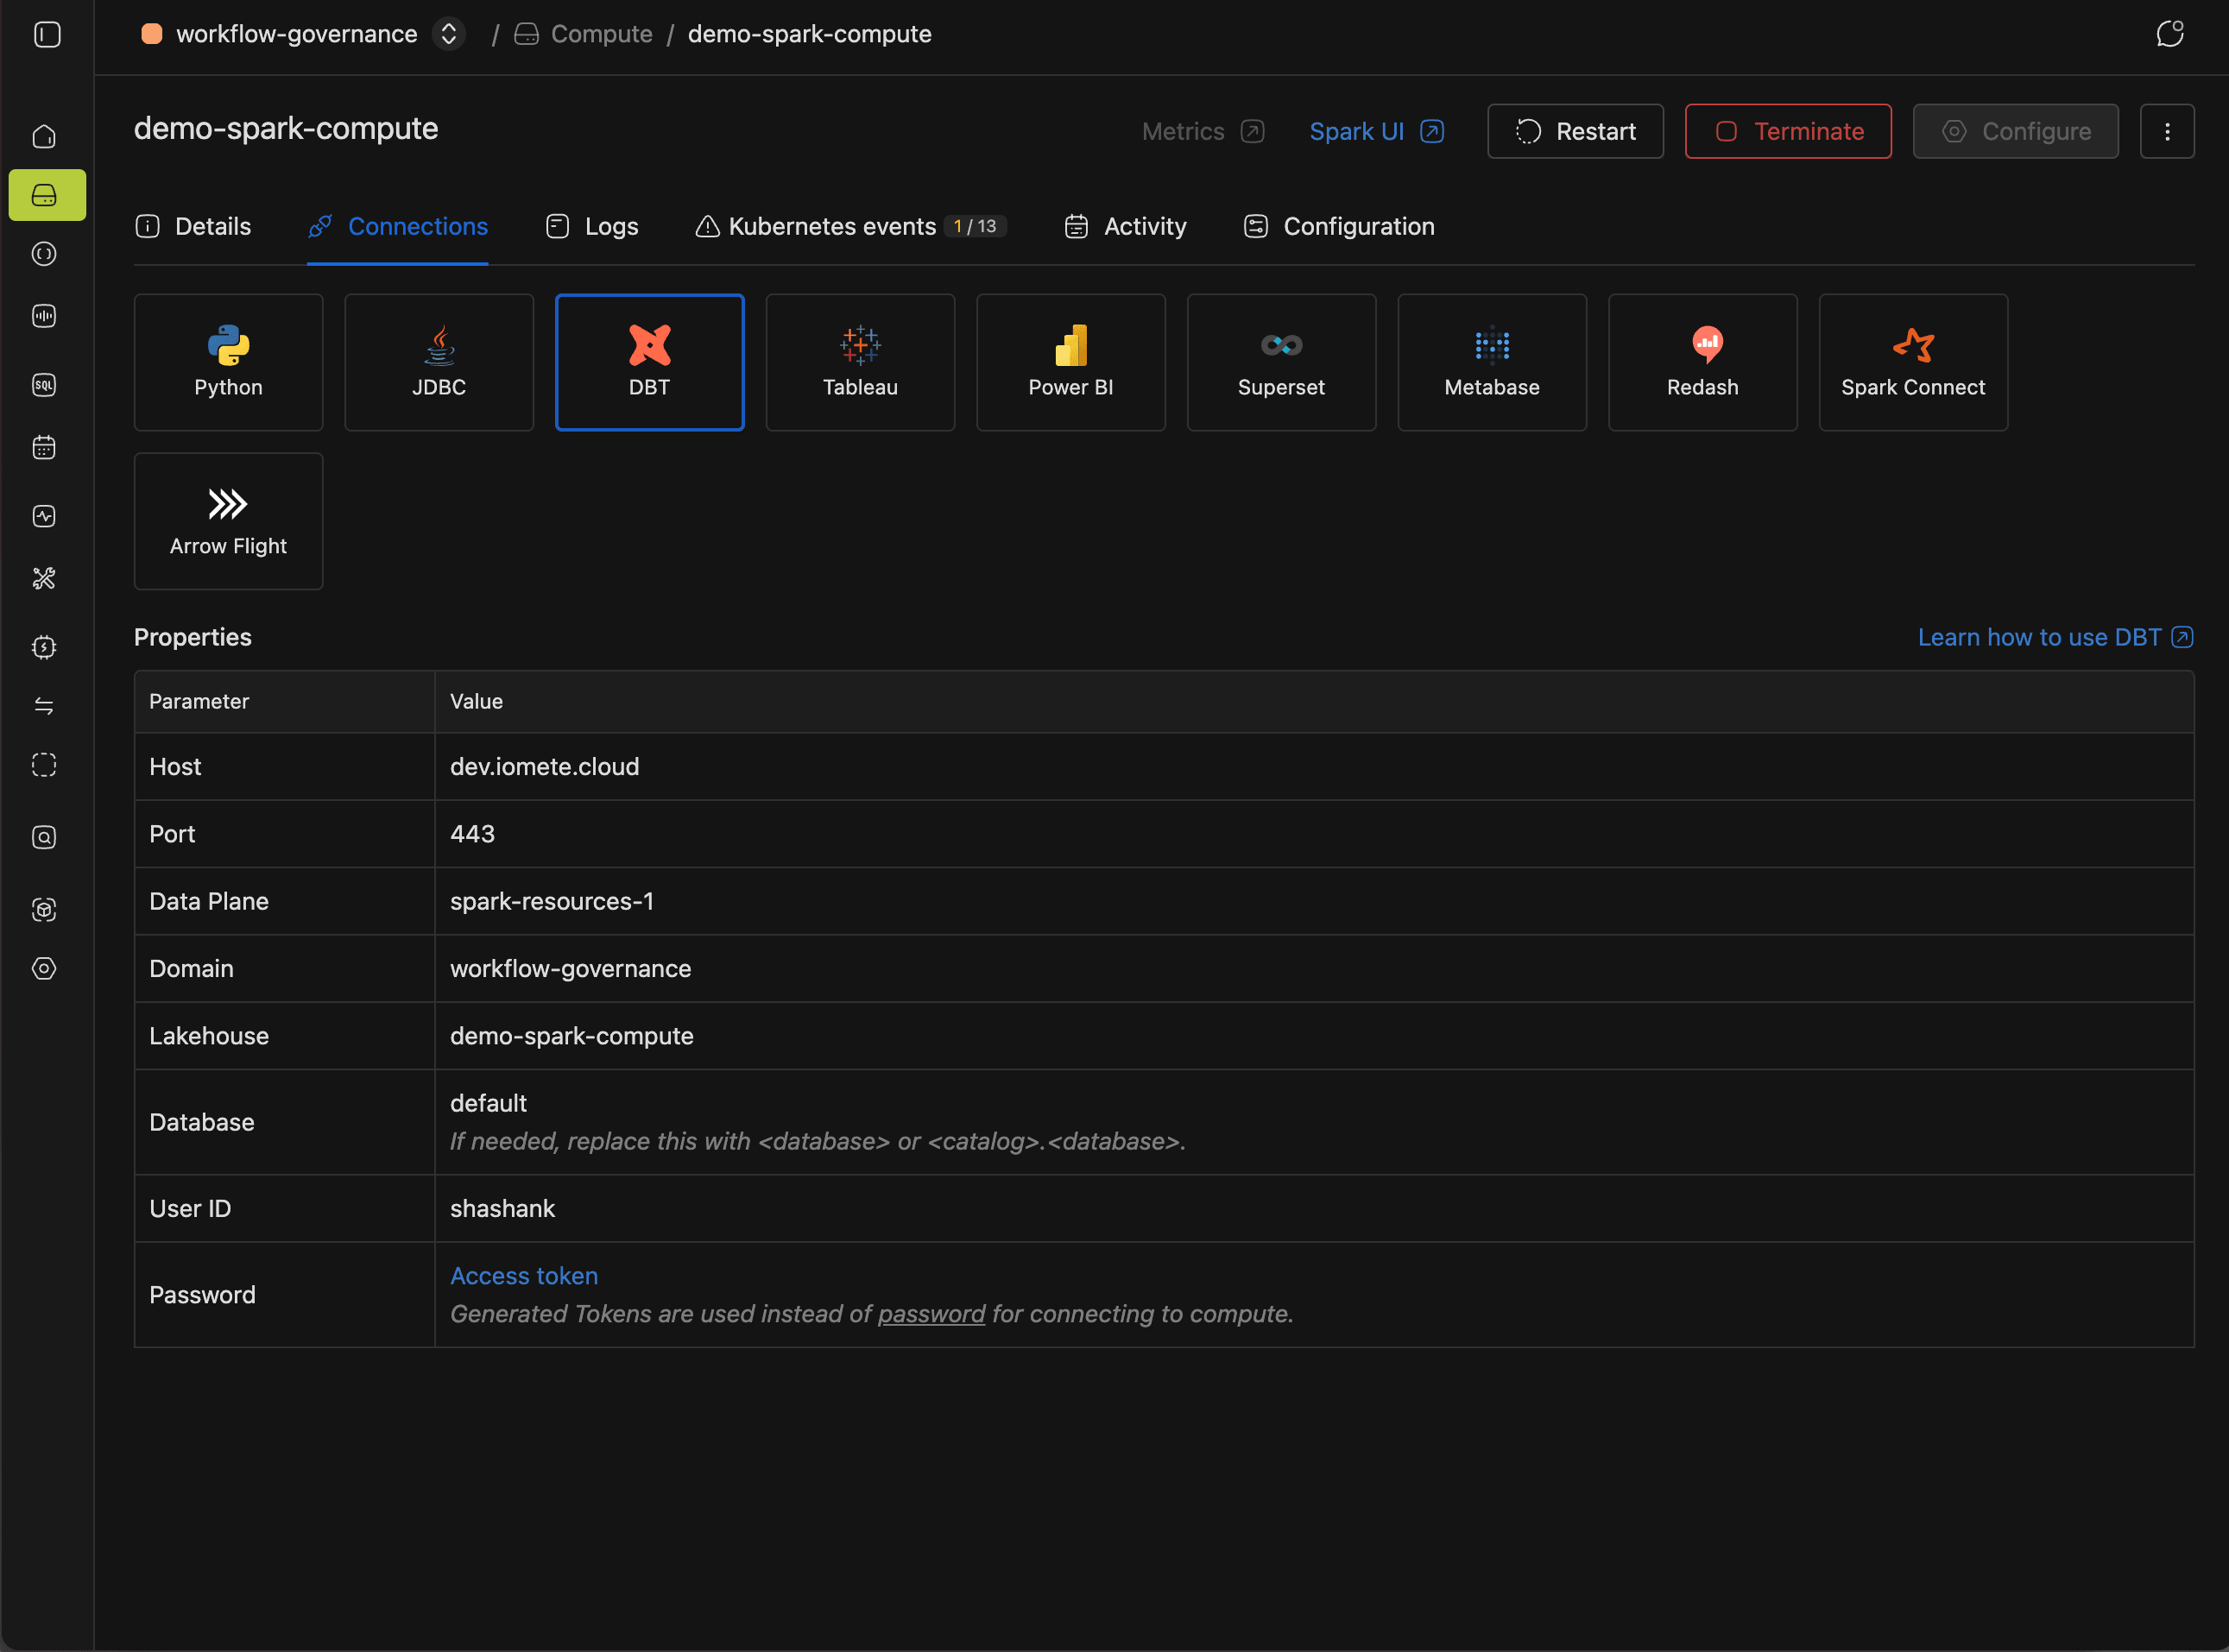Choose the Power BI connection tile

(x=1070, y=362)
